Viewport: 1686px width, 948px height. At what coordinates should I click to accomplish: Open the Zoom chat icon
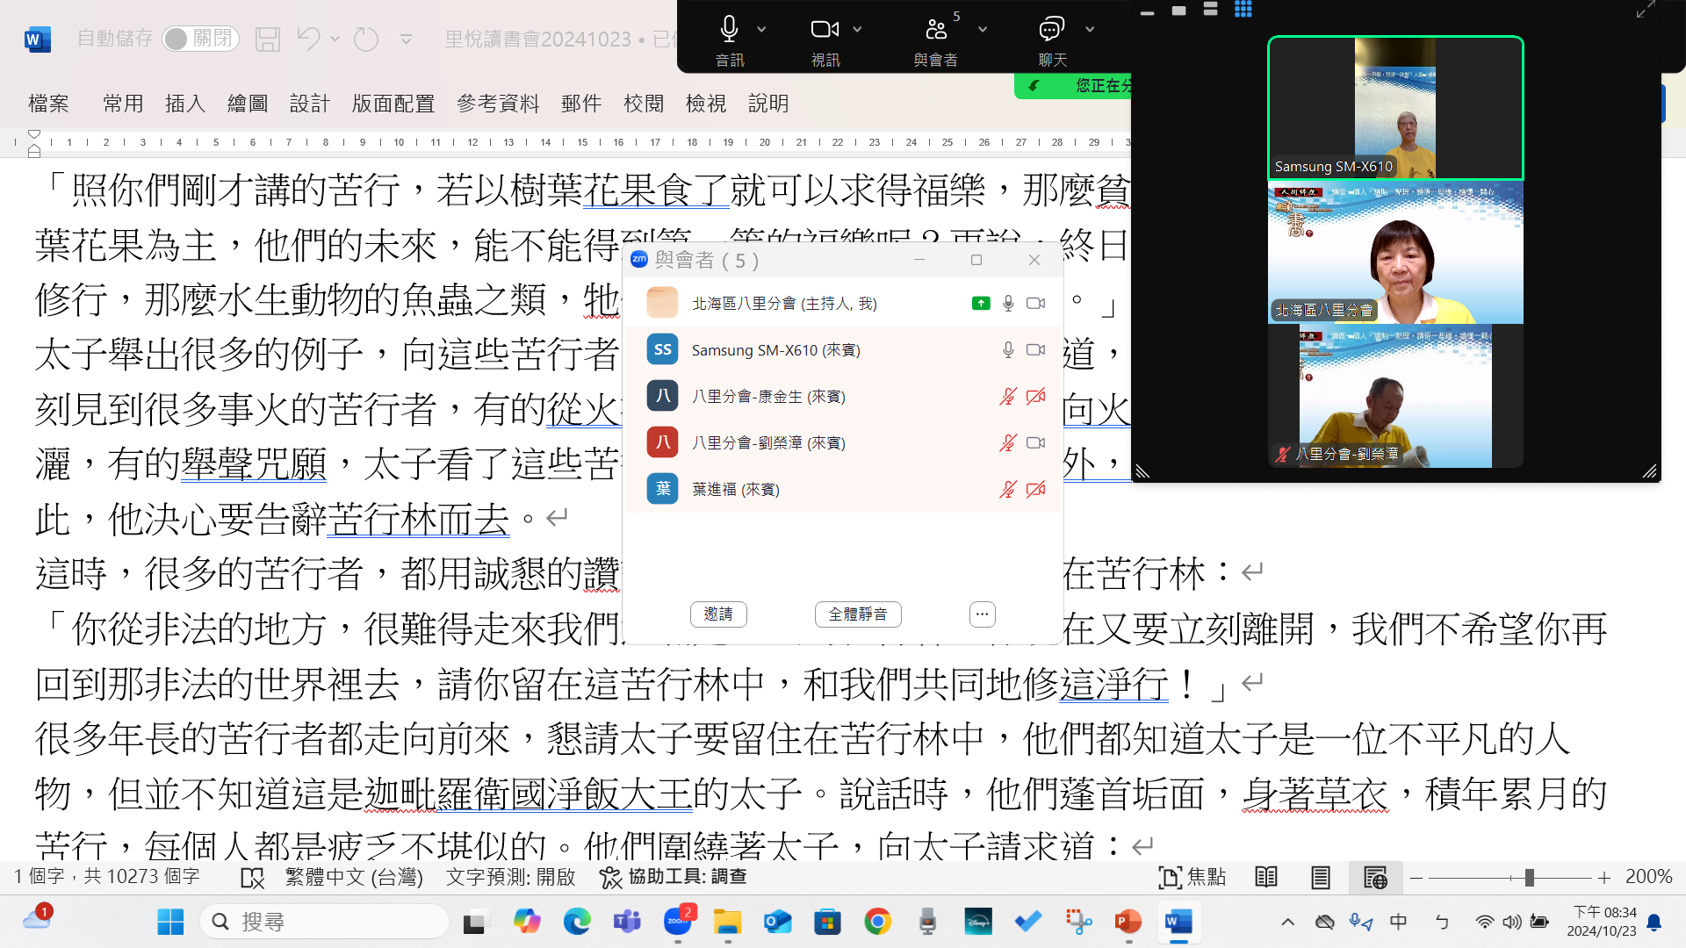1051,29
